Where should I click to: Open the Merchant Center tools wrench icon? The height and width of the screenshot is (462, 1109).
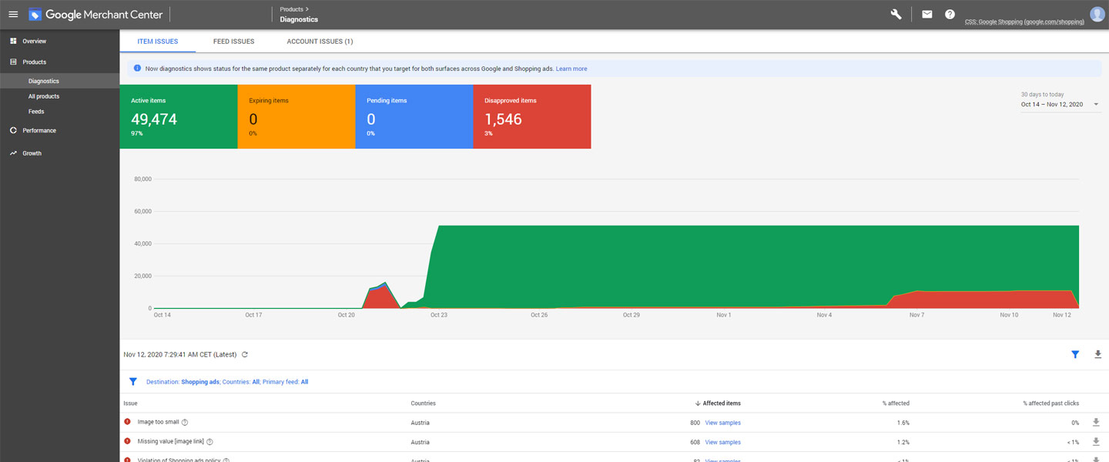click(x=896, y=14)
